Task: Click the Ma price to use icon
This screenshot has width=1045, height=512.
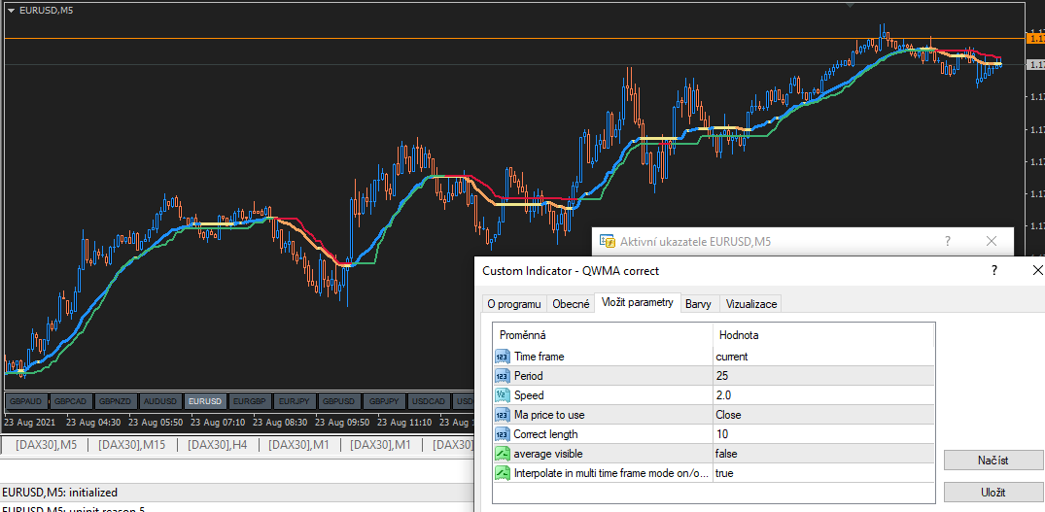Action: 503,415
